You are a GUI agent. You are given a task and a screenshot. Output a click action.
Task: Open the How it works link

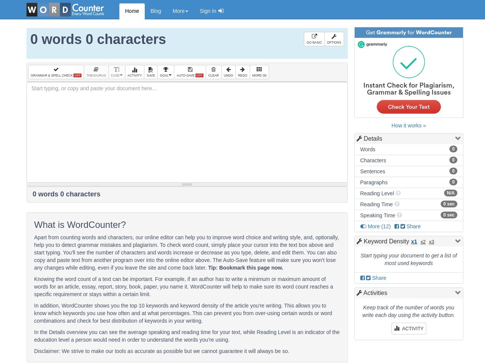(408, 126)
